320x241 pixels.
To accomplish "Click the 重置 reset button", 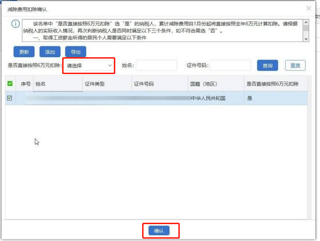I will [x=296, y=65].
